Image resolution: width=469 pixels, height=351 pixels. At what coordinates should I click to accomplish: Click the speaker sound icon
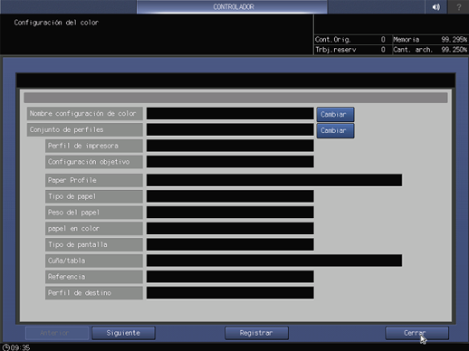[x=435, y=7]
